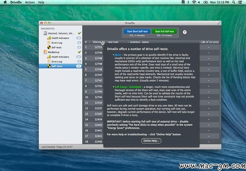Image resolution: width=246 pixels, height=171 pixels.
Task: Open Spotlight search magnifier icon
Action: pos(233,2)
